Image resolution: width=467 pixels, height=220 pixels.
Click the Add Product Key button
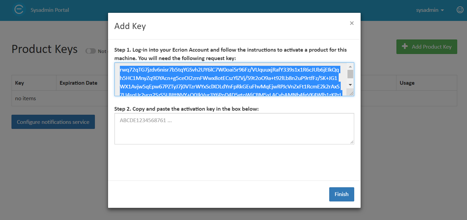click(426, 47)
